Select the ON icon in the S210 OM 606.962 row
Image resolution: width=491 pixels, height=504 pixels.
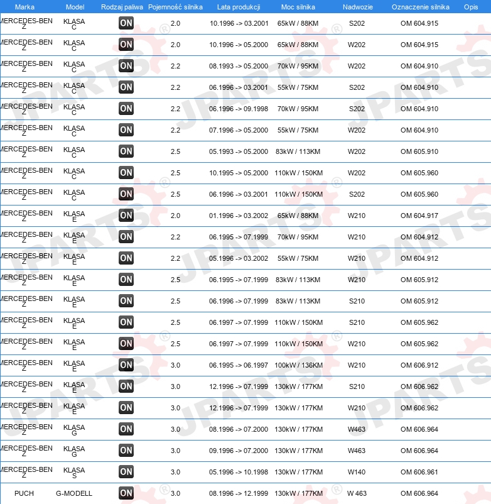[126, 386]
